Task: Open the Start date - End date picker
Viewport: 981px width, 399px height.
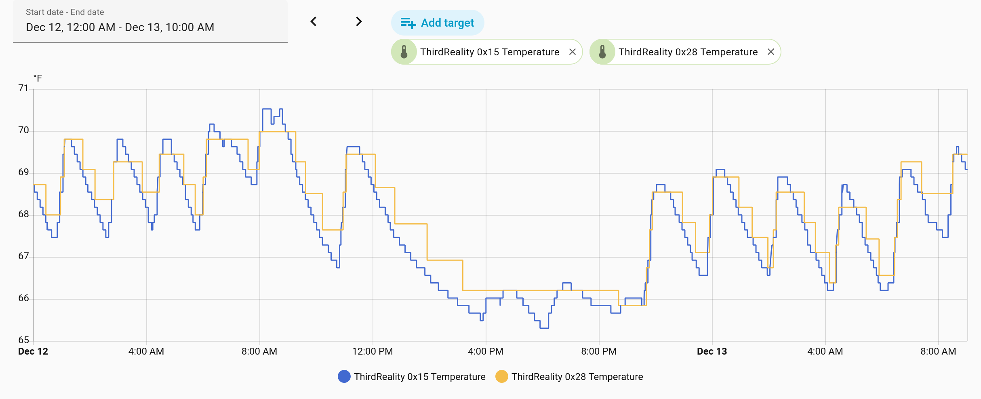Action: [150, 22]
